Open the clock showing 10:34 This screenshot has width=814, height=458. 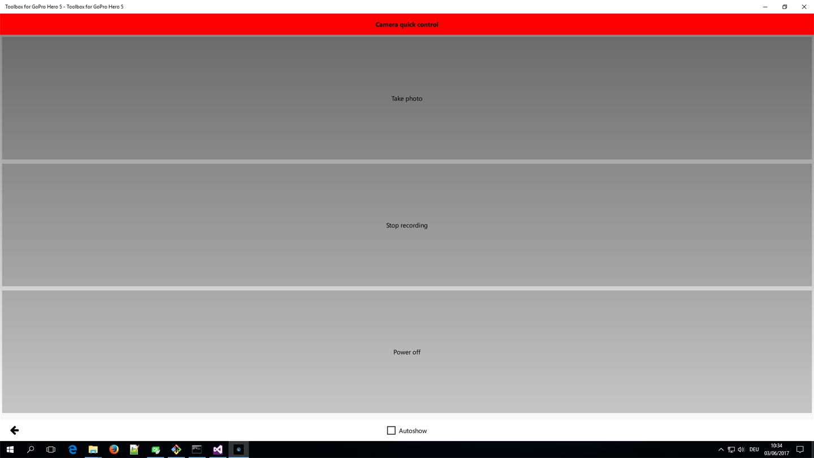click(776, 450)
